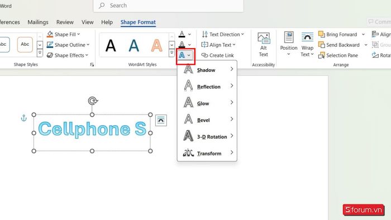The height and width of the screenshot is (220, 391).
Task: Click the Text Outline A icon
Action: tap(182, 45)
